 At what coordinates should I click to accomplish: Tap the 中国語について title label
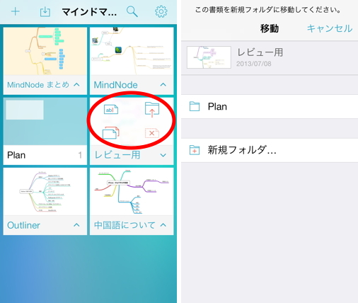point(125,225)
